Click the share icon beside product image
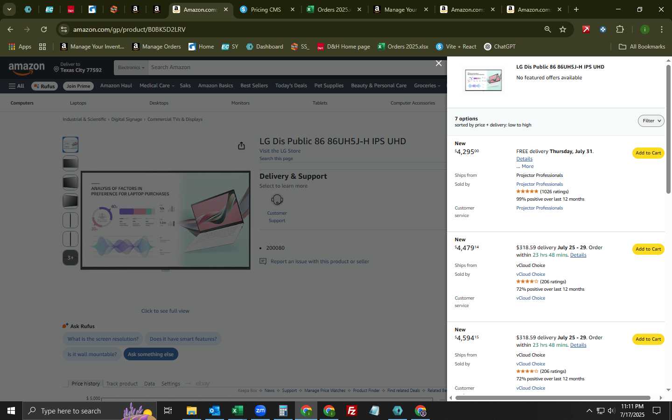Screen dimensions: 672x420 241,146
